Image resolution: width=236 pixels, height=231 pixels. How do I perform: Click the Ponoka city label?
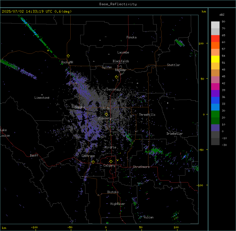tap(131, 37)
